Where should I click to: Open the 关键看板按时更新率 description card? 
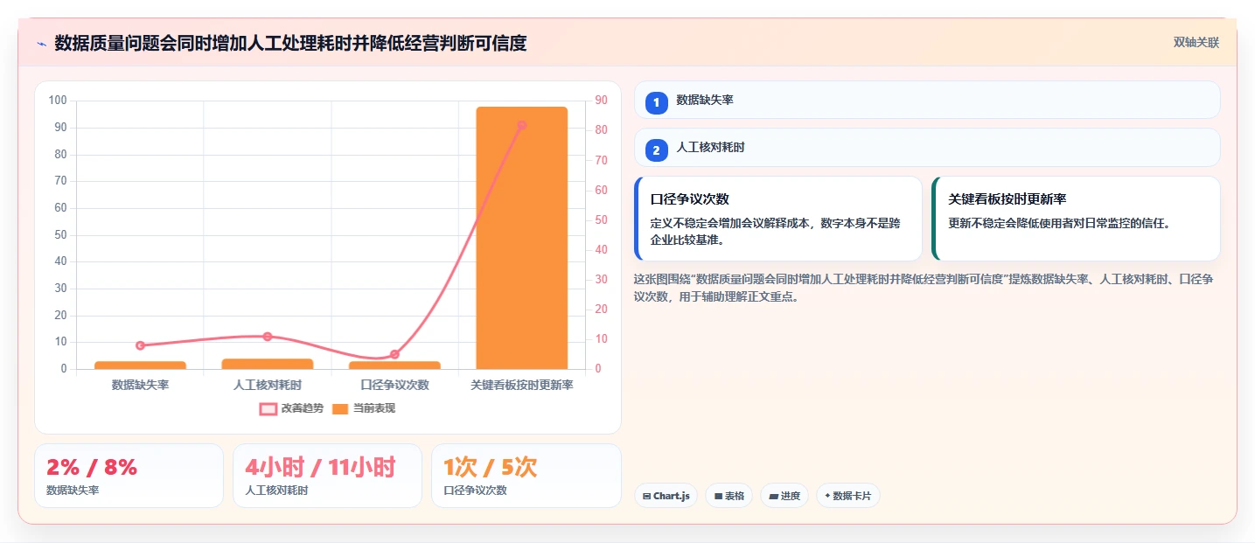[1077, 219]
